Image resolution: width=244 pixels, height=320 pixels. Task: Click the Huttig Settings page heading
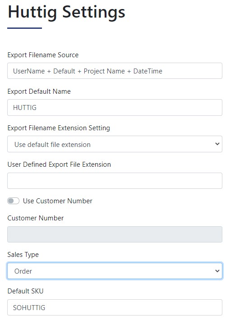pos(66,12)
